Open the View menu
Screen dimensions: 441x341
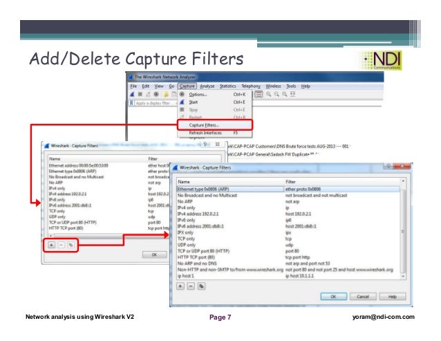point(159,86)
